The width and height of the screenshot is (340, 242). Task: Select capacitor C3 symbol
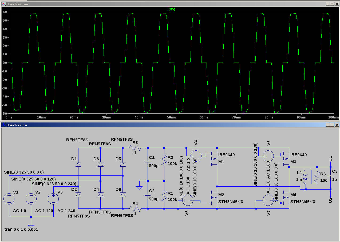(x=330, y=175)
